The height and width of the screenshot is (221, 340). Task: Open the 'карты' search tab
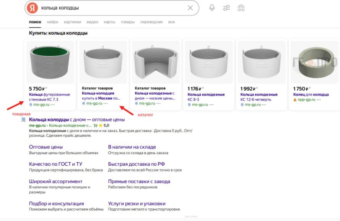pyautogui.click(x=109, y=22)
